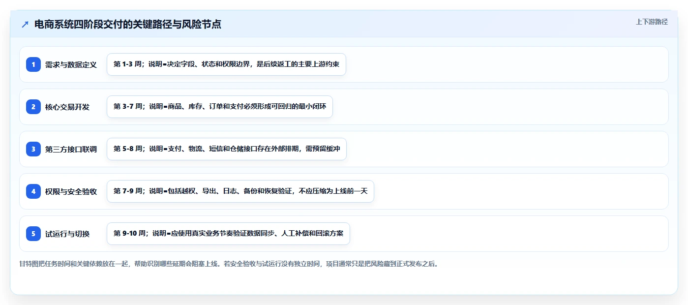Open the 第 5-8 周 description box

pos(227,149)
